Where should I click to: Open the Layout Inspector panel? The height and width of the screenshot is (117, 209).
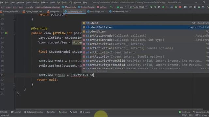point(201,112)
